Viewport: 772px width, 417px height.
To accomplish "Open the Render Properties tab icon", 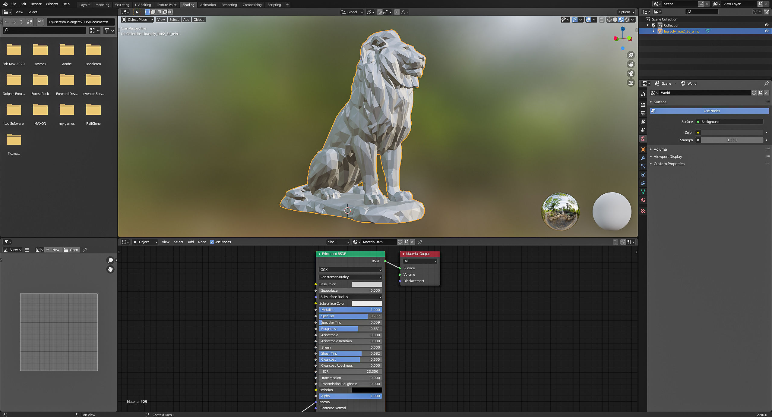I will coord(643,105).
